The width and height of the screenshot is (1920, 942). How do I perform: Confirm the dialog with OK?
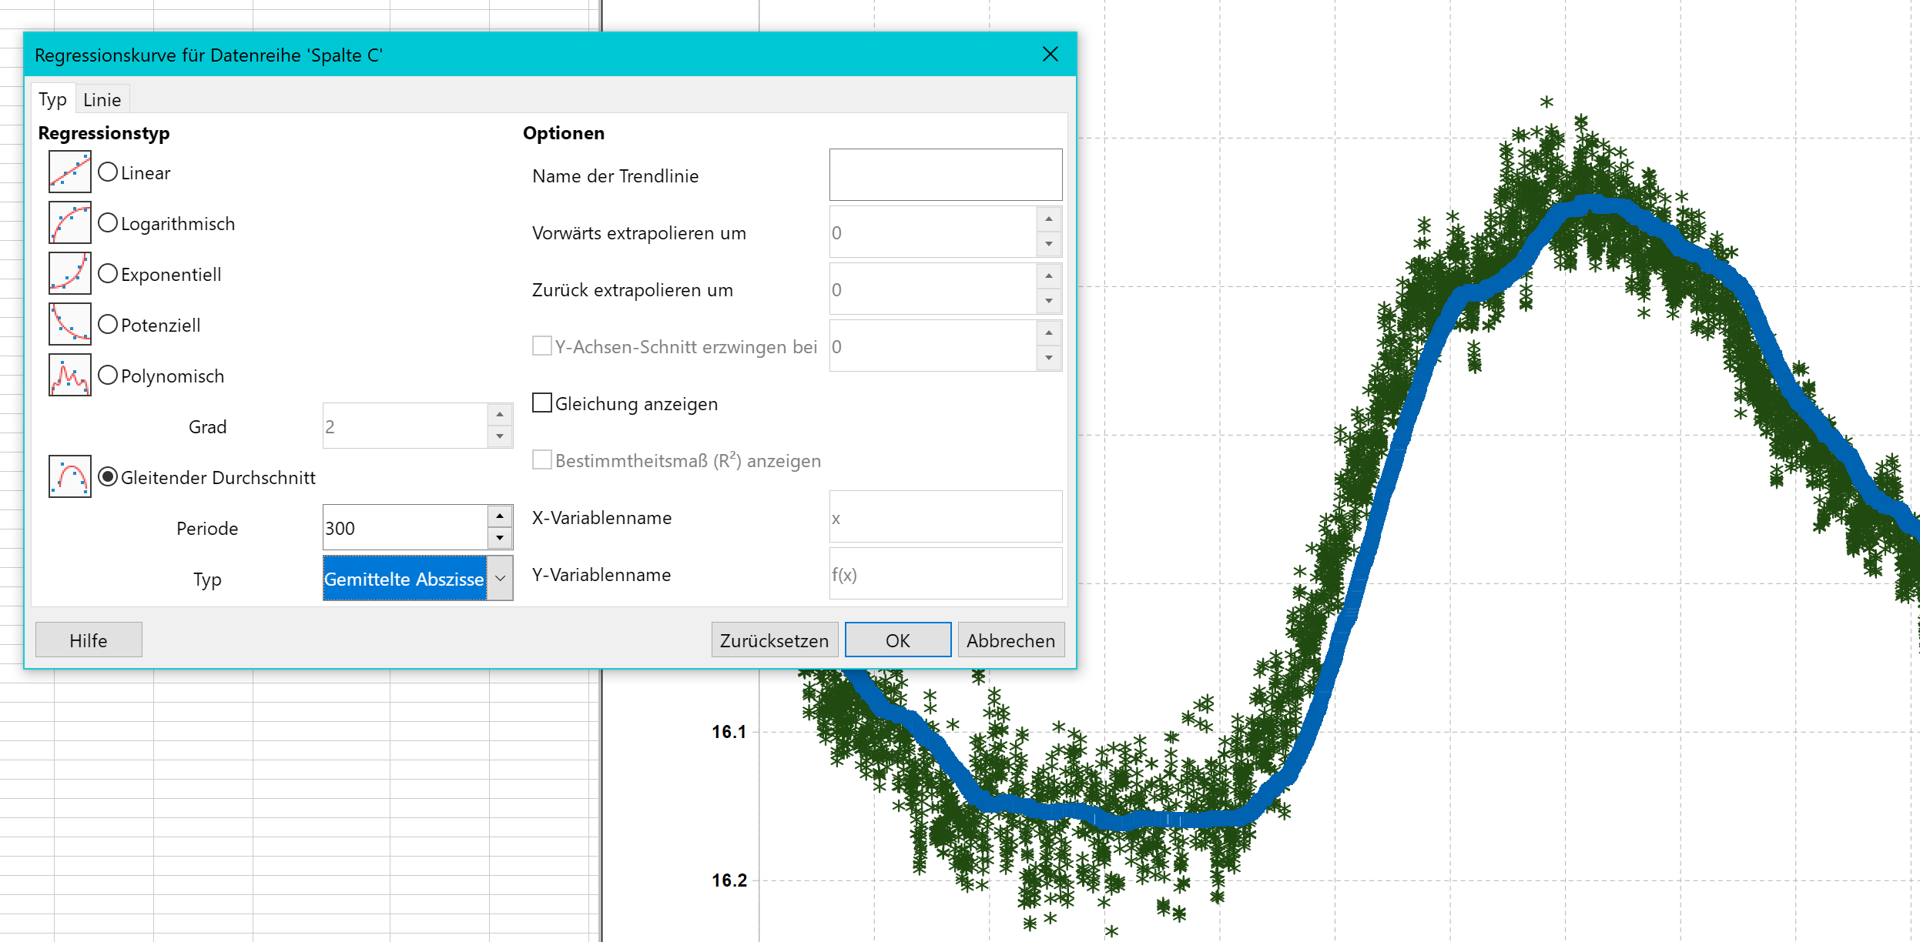(x=897, y=640)
